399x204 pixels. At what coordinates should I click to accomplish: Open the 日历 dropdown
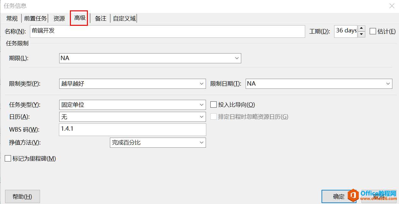pyautogui.click(x=202, y=117)
